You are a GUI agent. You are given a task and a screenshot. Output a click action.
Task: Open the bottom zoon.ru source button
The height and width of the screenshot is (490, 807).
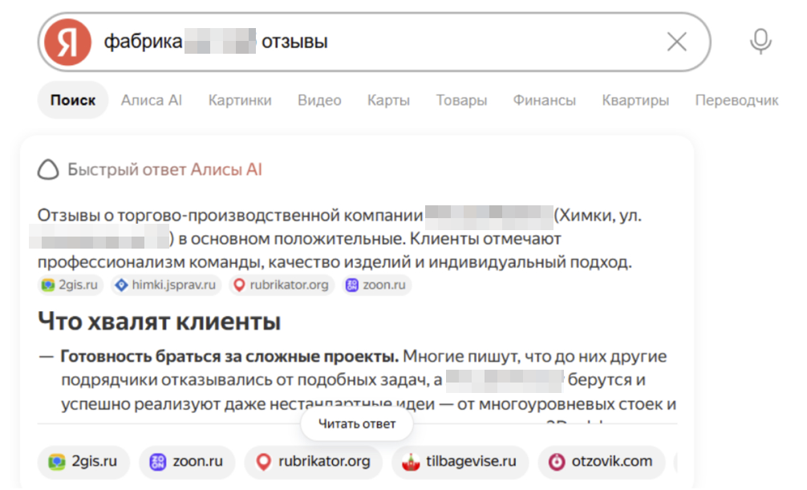[187, 462]
